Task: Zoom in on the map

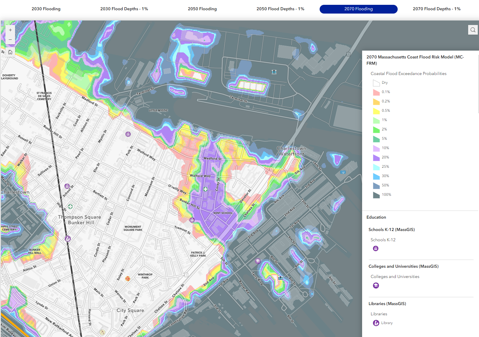Action: tap(10, 30)
